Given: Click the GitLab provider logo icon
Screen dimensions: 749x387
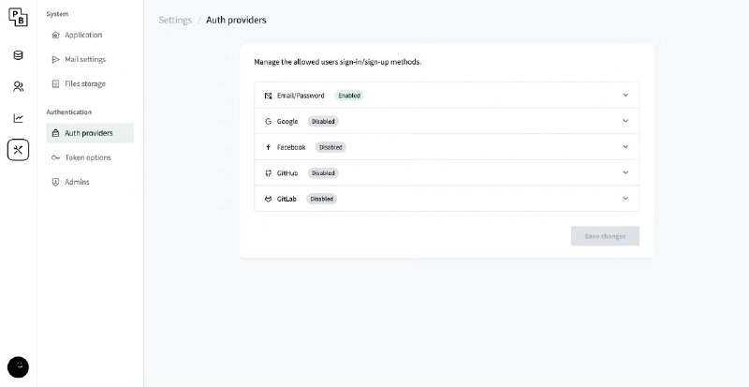Looking at the screenshot, I should 268,199.
